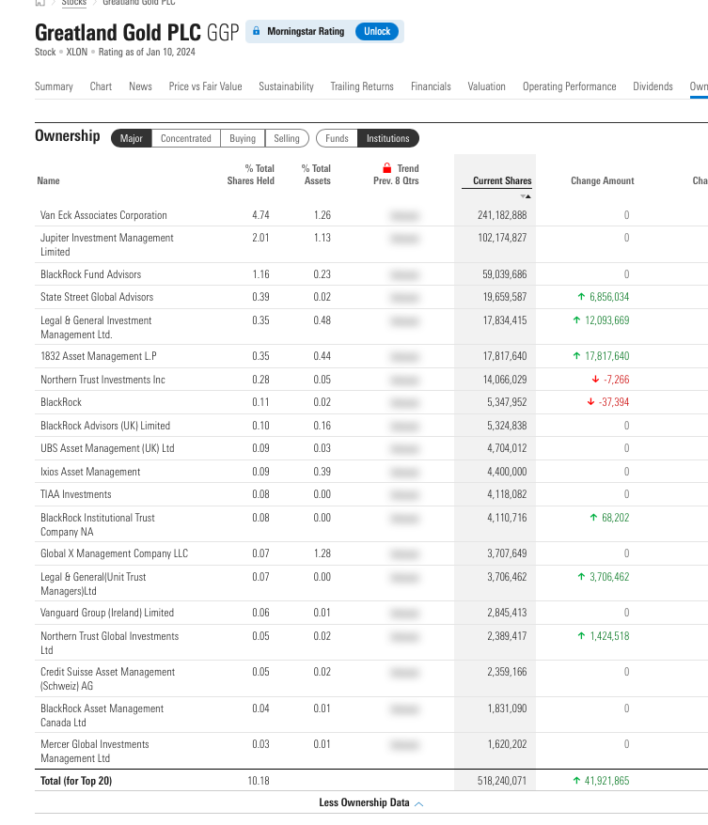Viewport: 708px width, 825px height.
Task: Click the red lock icon above Trend column
Action: click(x=386, y=168)
